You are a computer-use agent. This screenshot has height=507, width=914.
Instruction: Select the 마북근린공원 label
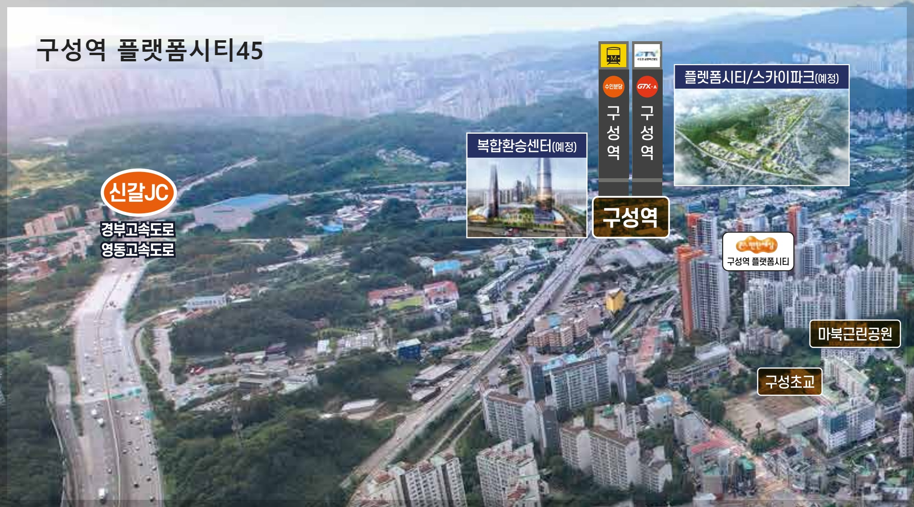tap(855, 334)
